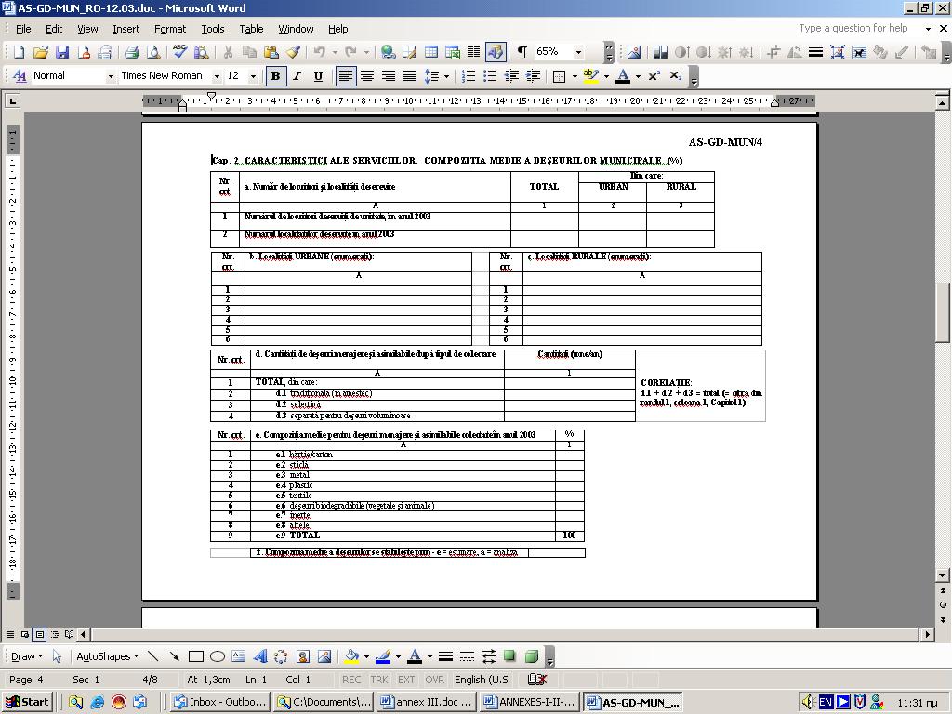Decrease the paragraph indent
Image resolution: width=952 pixels, height=714 pixels.
(511, 76)
